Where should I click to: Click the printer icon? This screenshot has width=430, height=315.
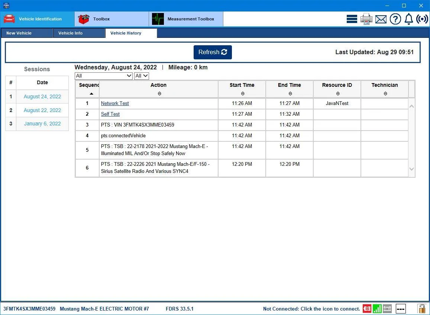pos(366,19)
